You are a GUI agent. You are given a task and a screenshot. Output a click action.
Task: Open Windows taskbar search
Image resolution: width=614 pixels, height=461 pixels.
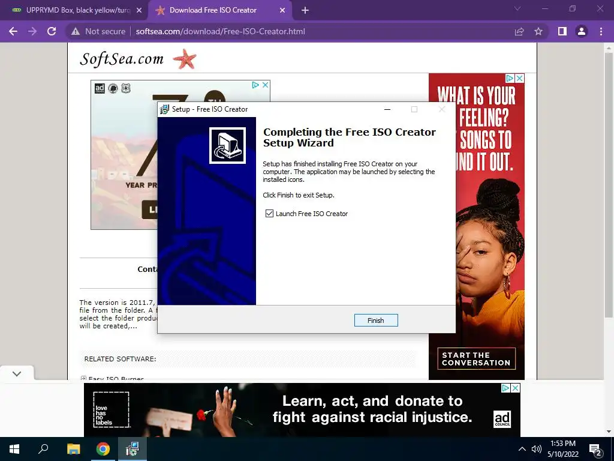coord(43,449)
